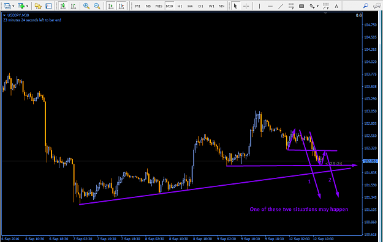Select the M30 timeframe

[169, 6]
